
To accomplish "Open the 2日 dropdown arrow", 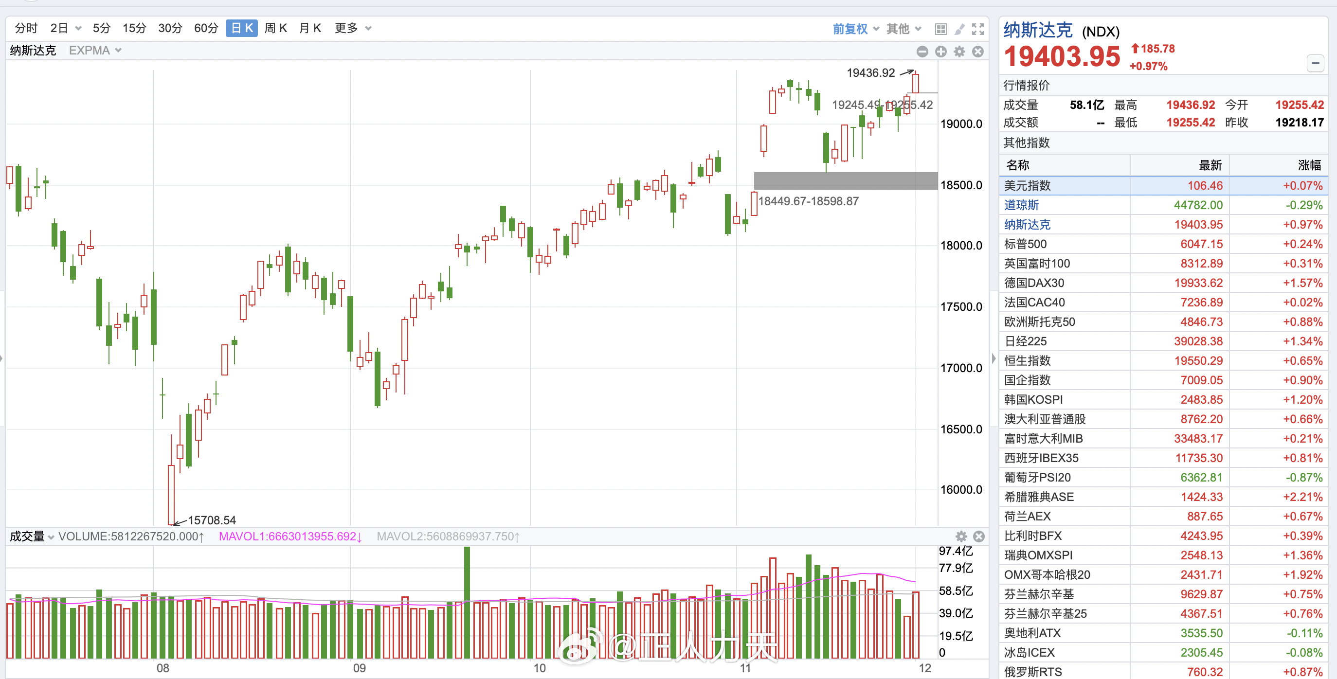I will [x=78, y=28].
